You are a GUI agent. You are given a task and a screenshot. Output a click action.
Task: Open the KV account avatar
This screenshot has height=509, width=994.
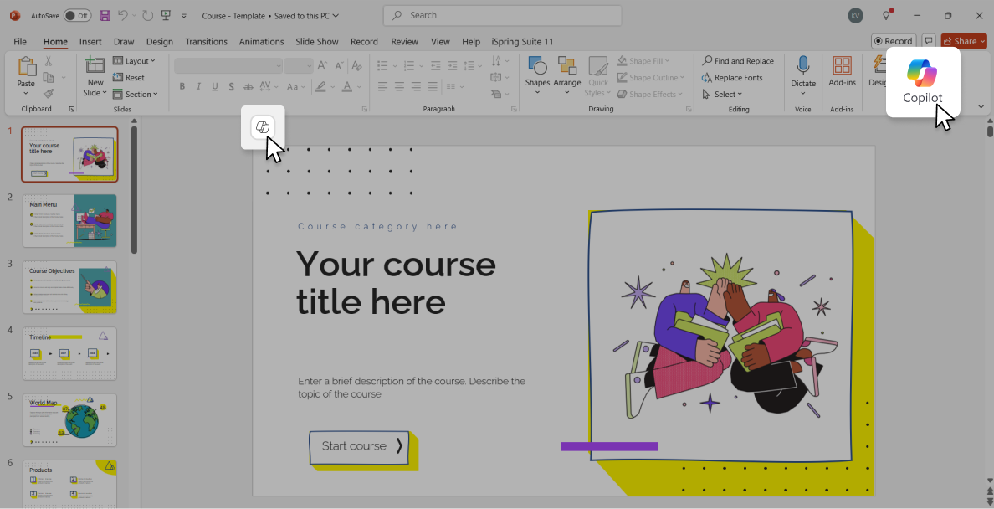pyautogui.click(x=855, y=16)
